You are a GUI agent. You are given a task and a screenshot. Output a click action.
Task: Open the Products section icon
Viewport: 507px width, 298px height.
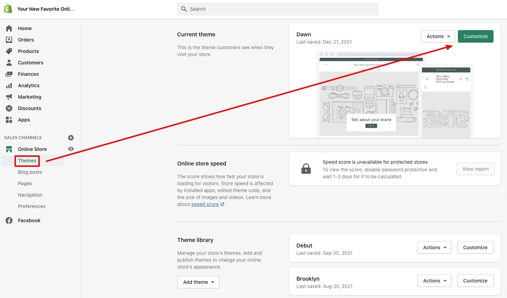click(x=9, y=51)
